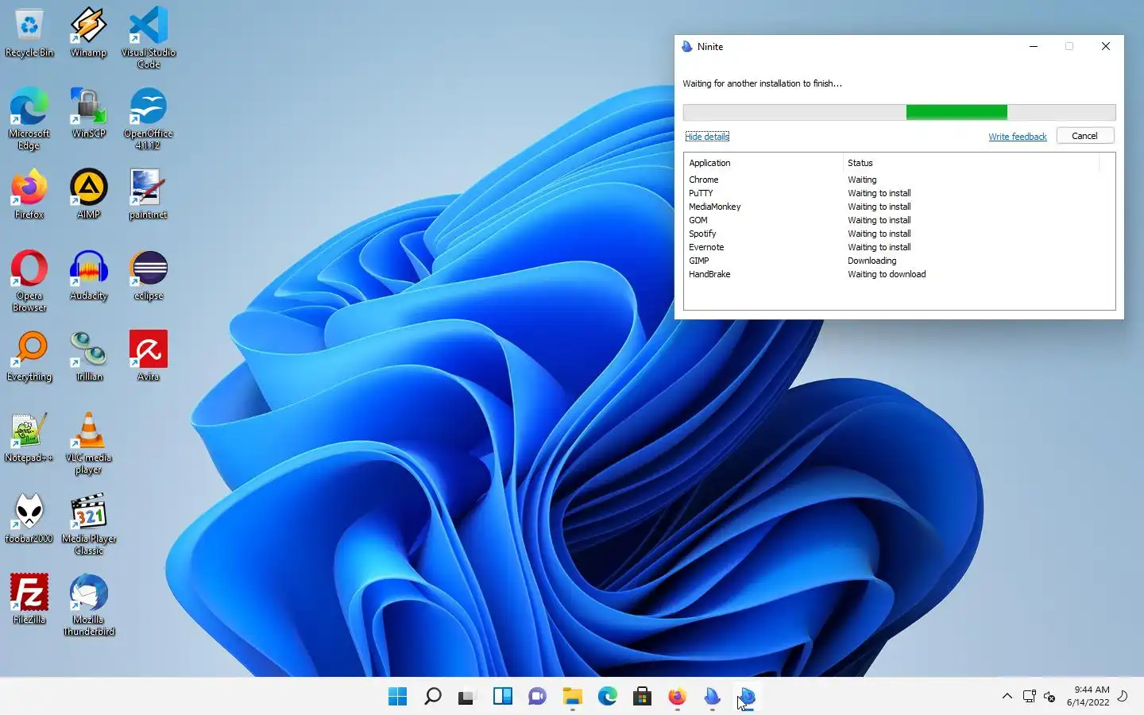Viewport: 1144px width, 715px height.
Task: Open the Recycle Bin desktop icon
Action: 29,34
